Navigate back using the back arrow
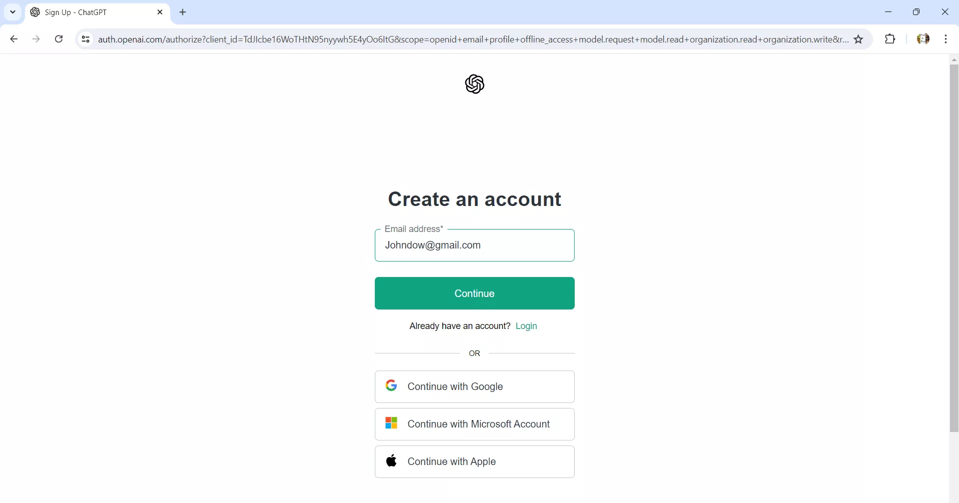 click(13, 39)
